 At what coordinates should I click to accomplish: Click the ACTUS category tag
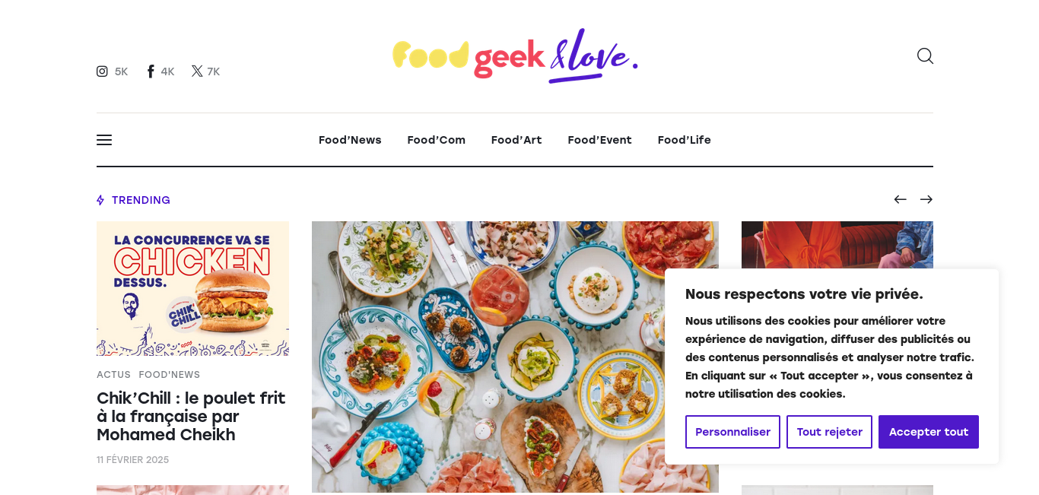[x=113, y=375]
